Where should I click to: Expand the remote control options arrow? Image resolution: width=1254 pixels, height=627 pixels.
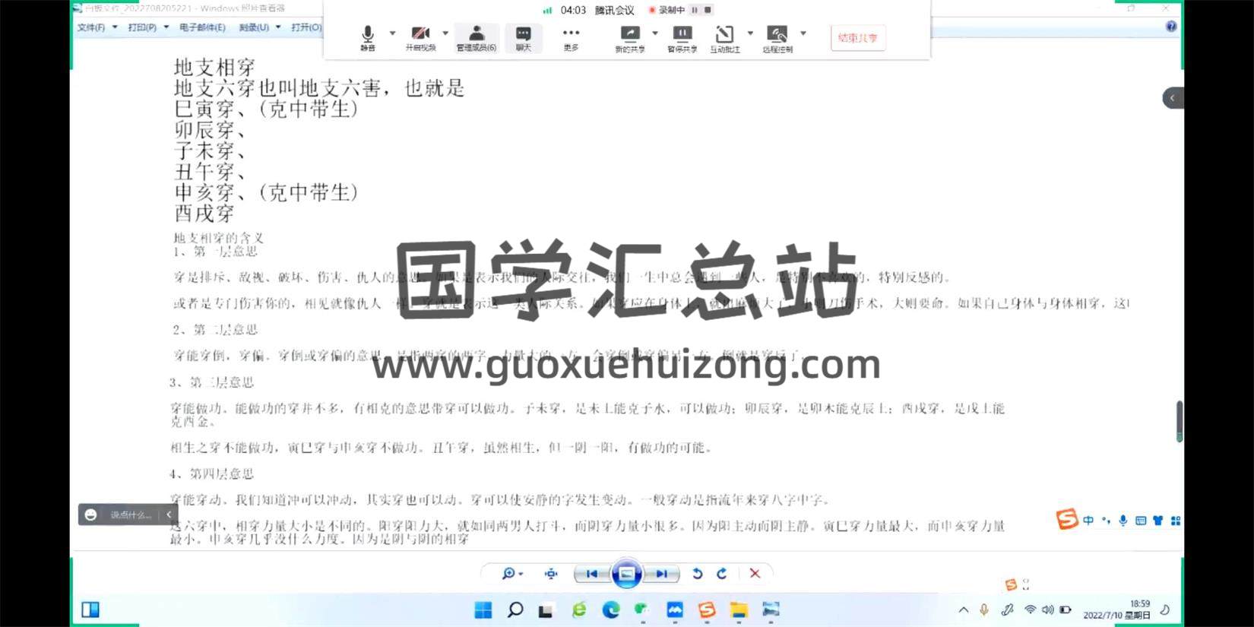803,33
